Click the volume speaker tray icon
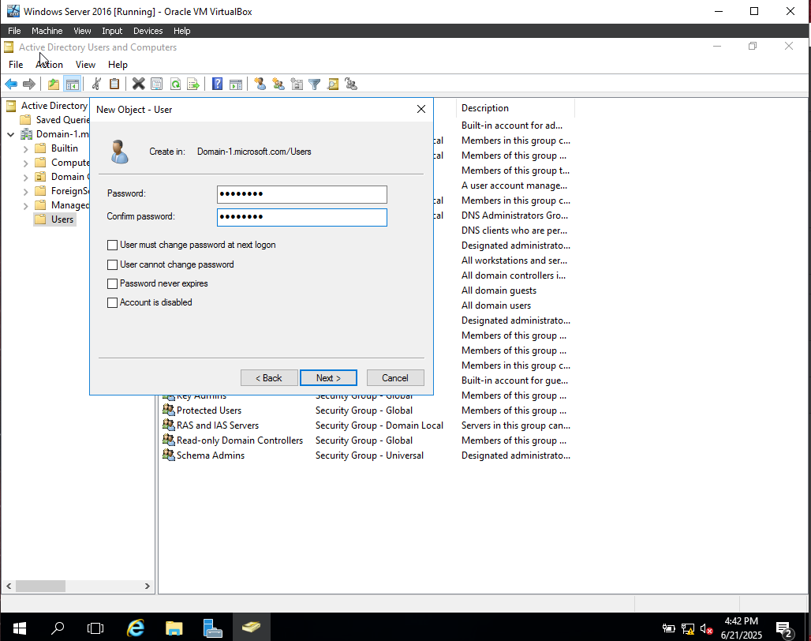The height and width of the screenshot is (641, 811). coord(706,629)
